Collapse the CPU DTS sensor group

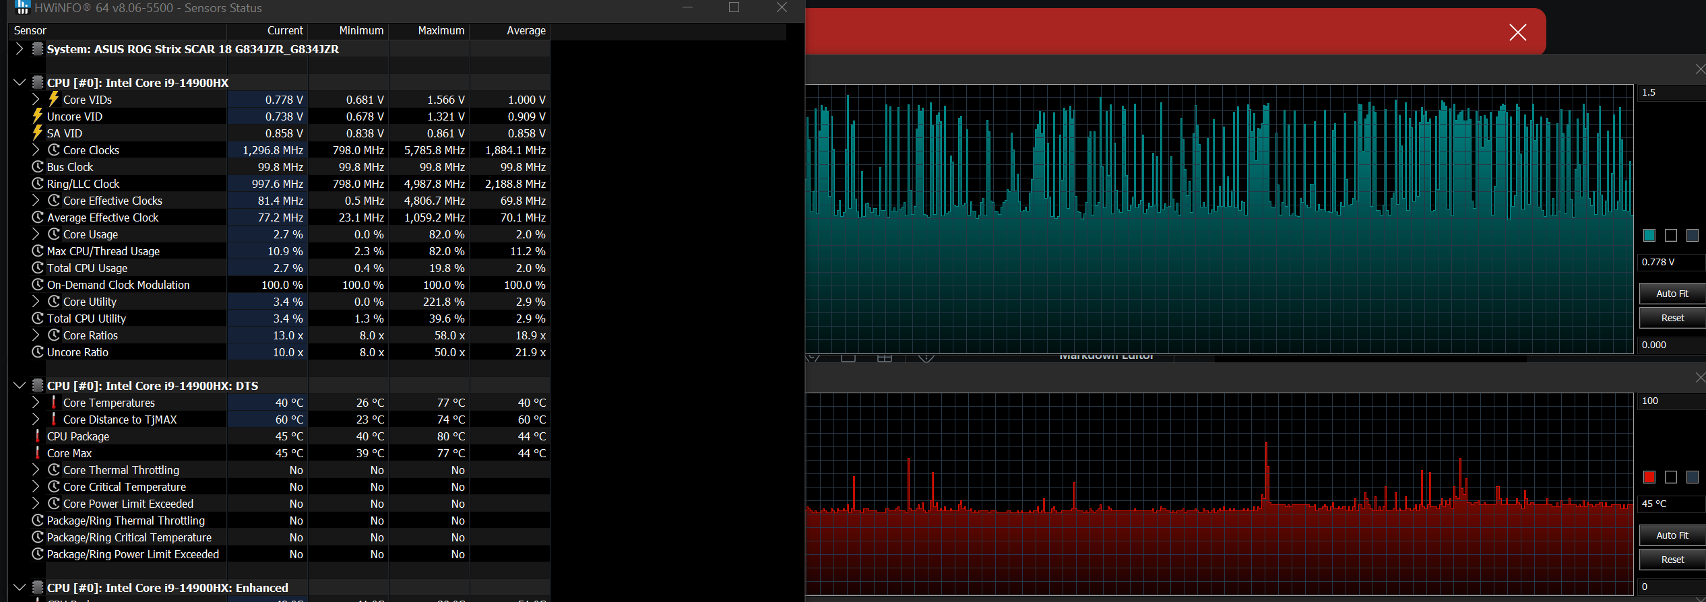coord(20,385)
